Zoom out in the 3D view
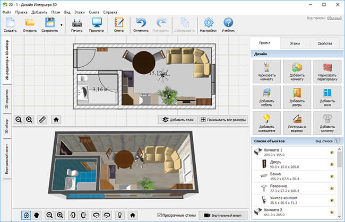 click(49, 215)
